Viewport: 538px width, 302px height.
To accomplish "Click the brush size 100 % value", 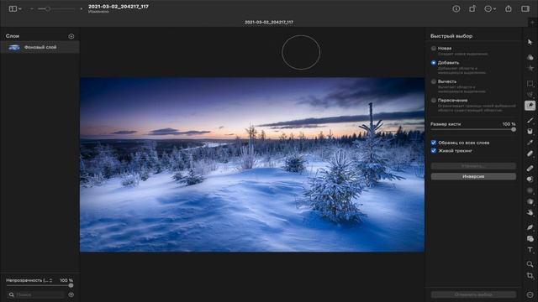I will [509, 124].
